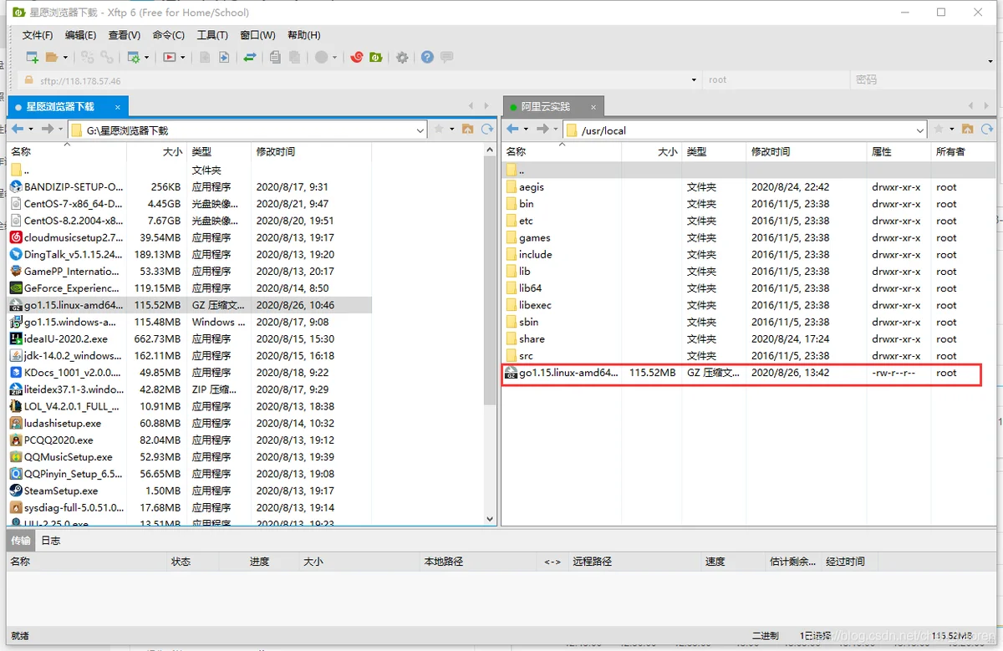Open the session properties settings icon
This screenshot has height=651, width=1003.
pos(133,57)
